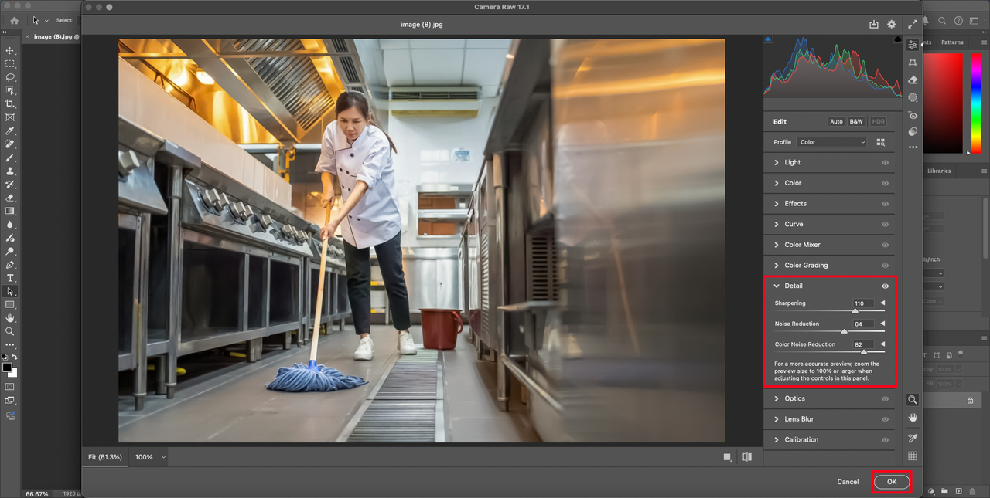Toggle the grid overlay icon

click(913, 456)
